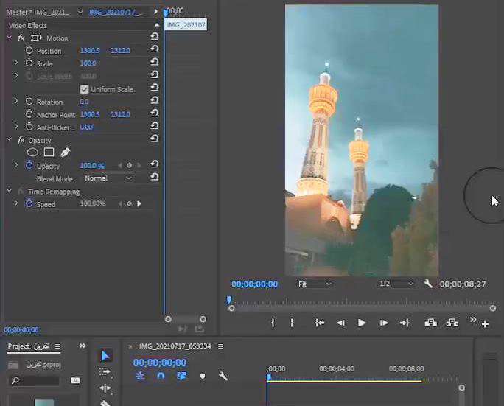Image resolution: width=504 pixels, height=406 pixels.
Task: Add a marker in the timeline
Action: (x=203, y=376)
